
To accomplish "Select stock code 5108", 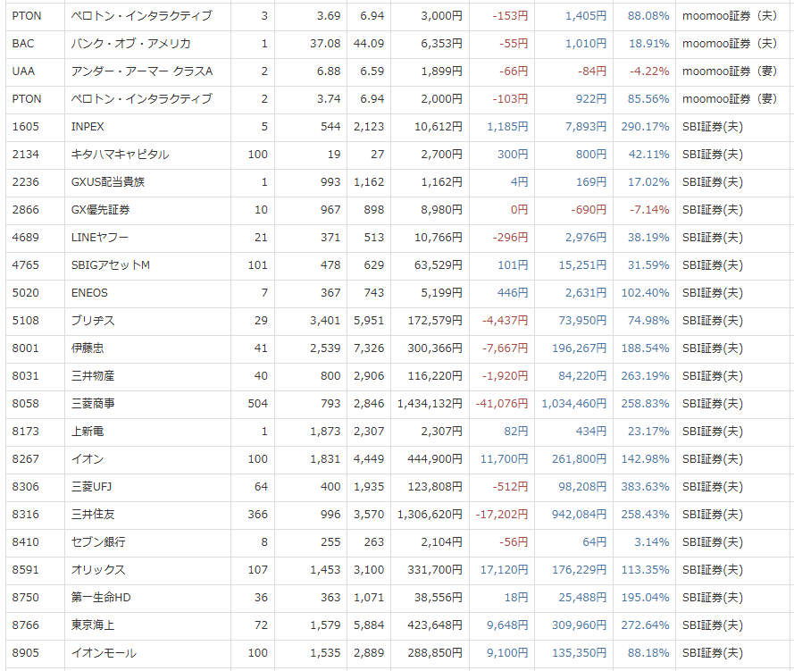I will [25, 321].
